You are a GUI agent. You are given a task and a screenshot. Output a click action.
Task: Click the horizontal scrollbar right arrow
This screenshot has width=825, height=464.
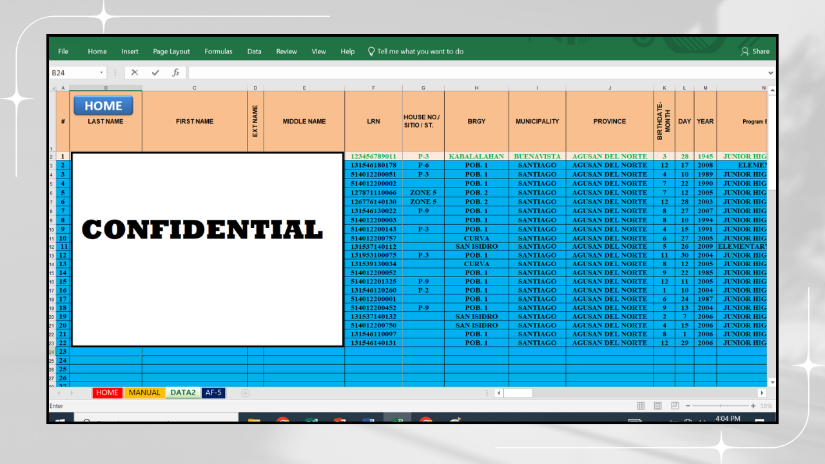[x=762, y=392]
